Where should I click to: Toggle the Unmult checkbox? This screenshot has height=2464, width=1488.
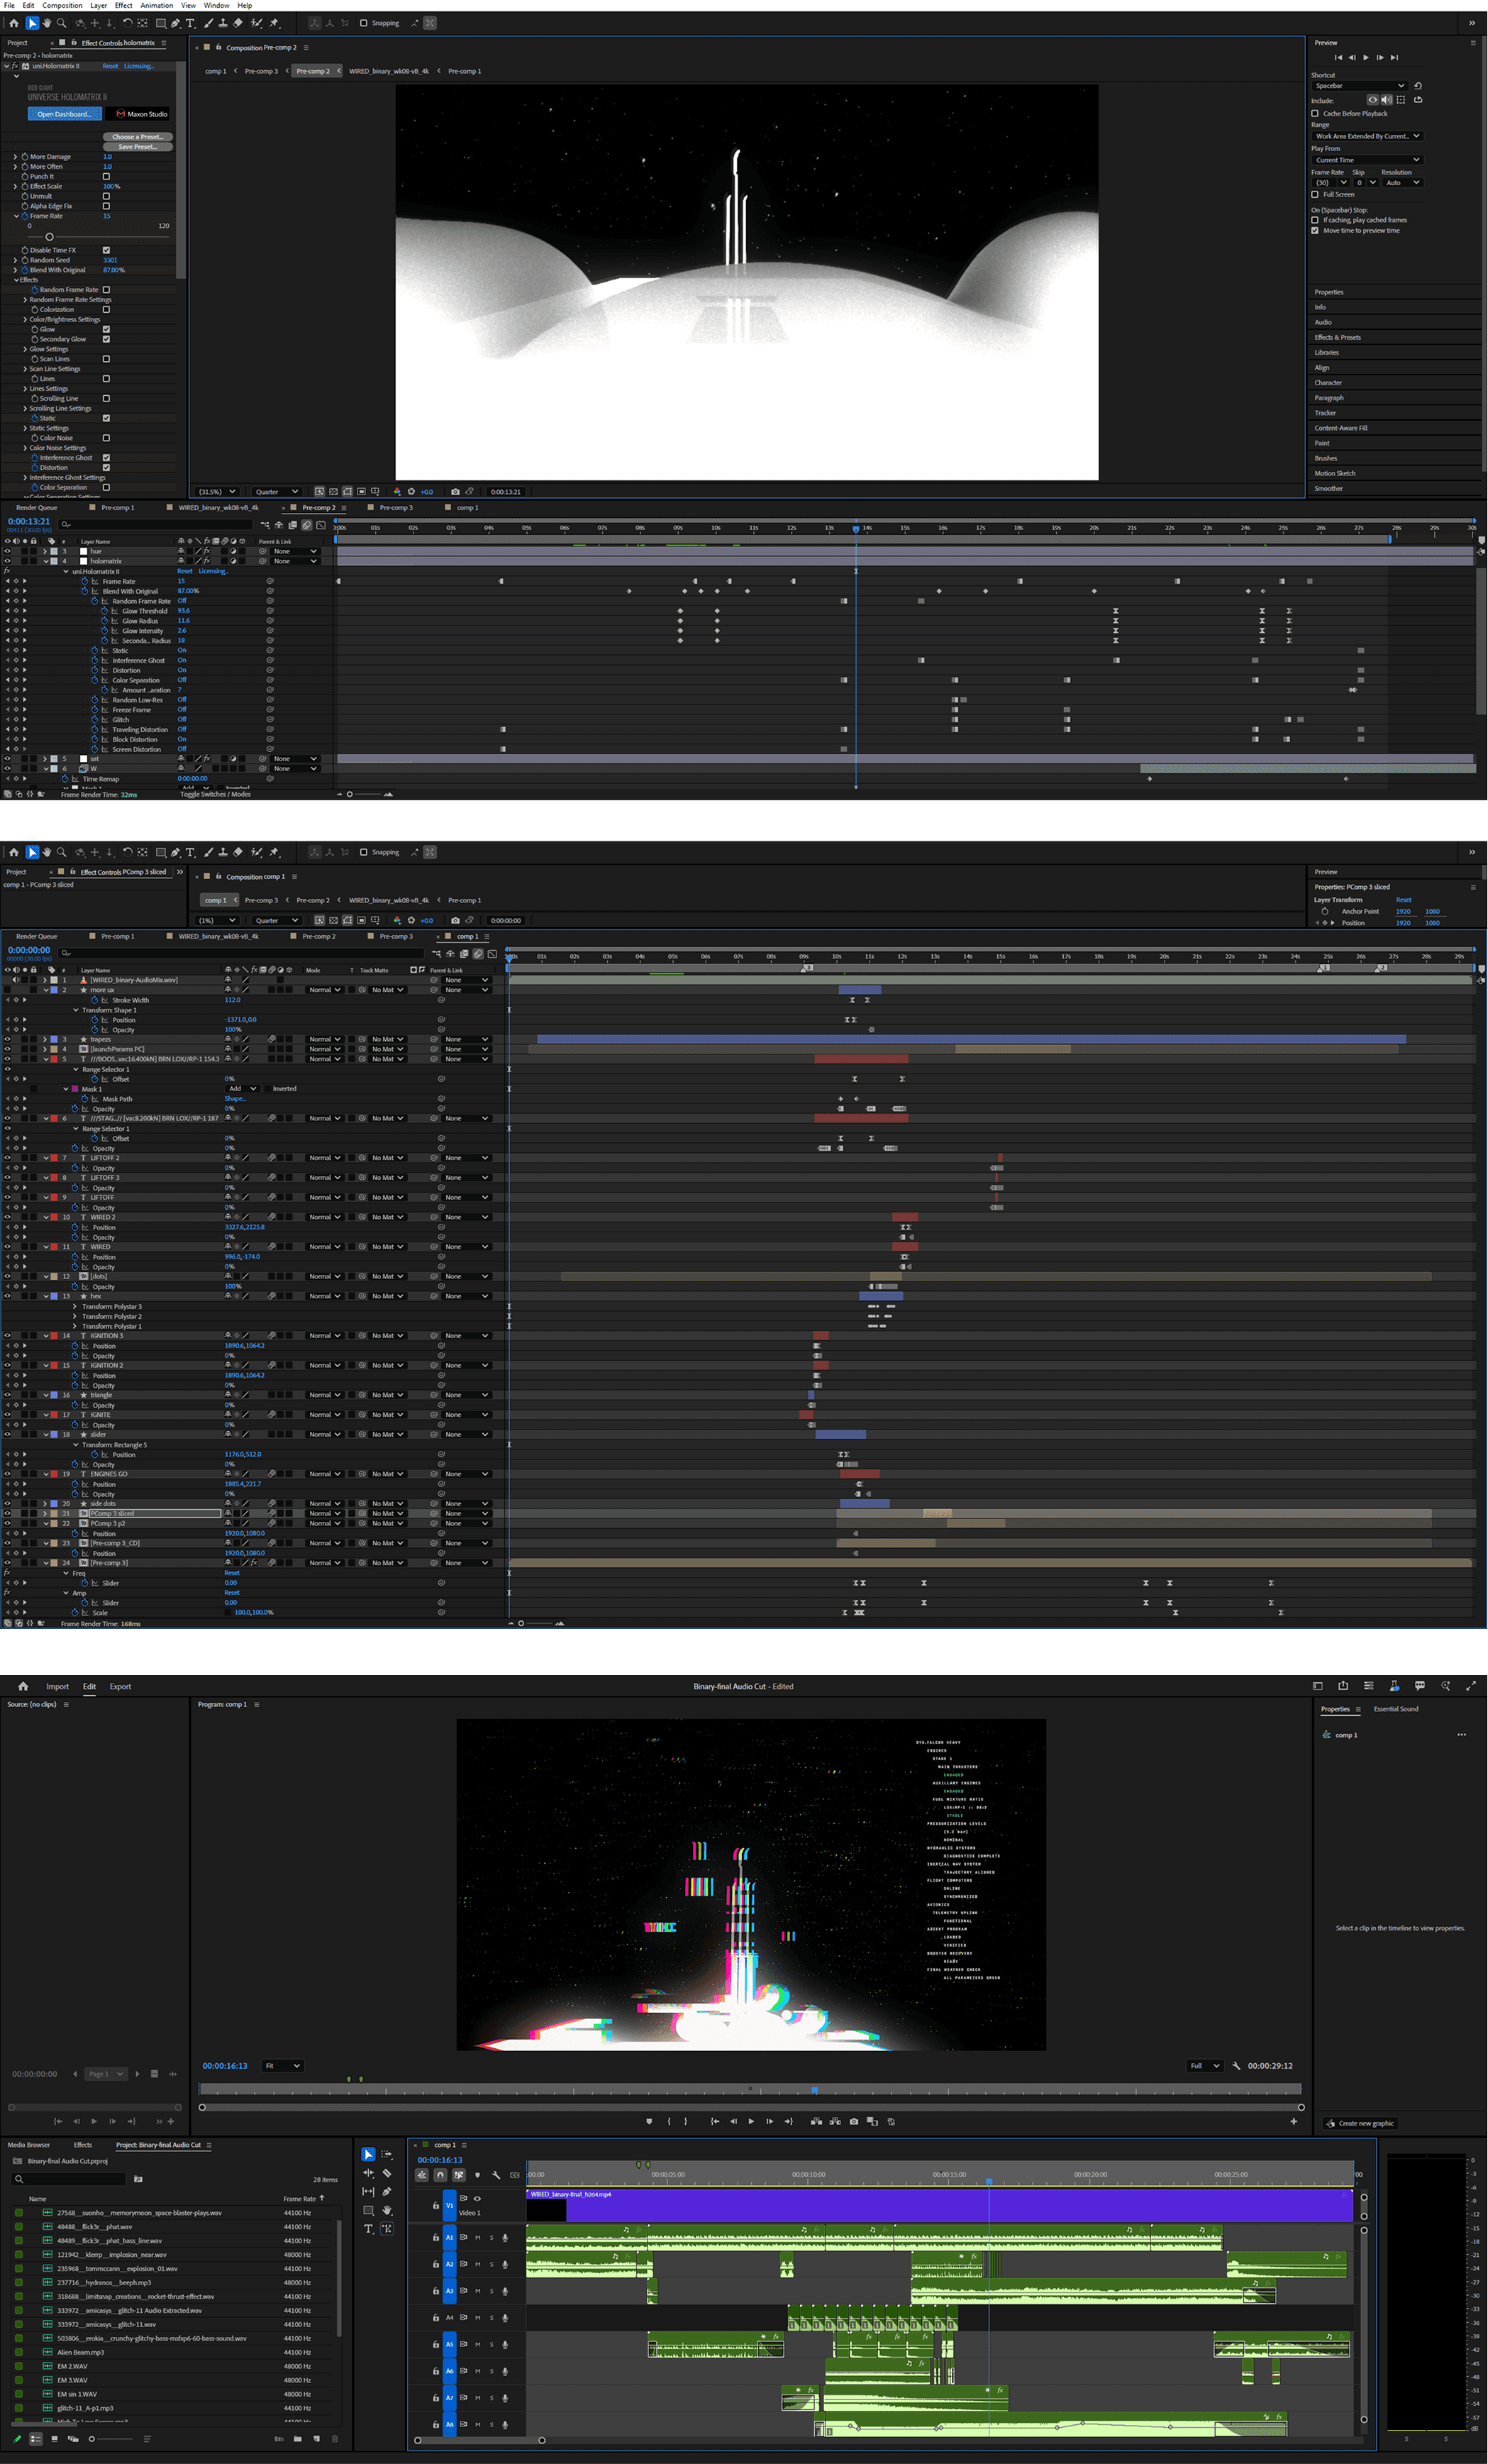[x=106, y=196]
